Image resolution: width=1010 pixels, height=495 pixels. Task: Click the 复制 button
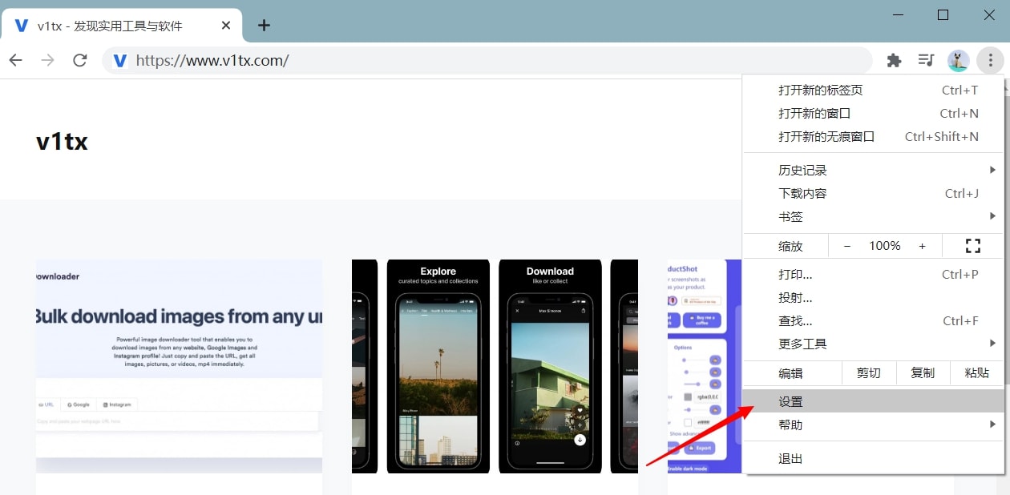point(923,373)
